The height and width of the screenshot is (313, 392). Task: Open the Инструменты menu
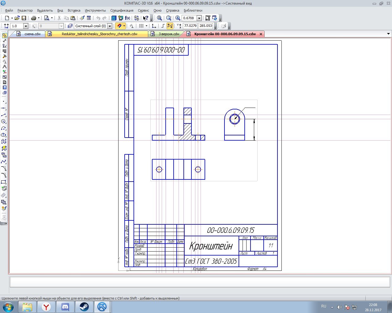click(x=95, y=10)
